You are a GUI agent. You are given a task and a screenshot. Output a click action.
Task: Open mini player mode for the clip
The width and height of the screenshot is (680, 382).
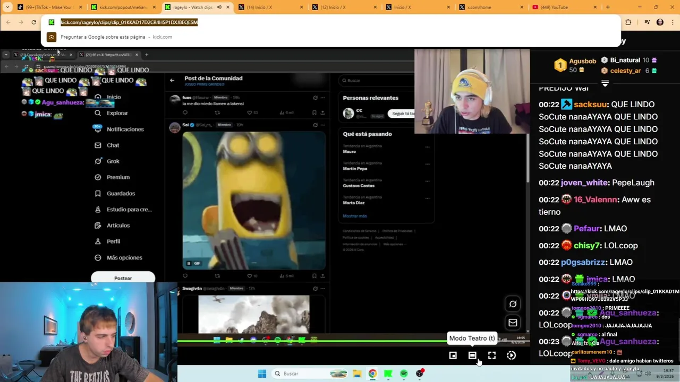(x=453, y=355)
